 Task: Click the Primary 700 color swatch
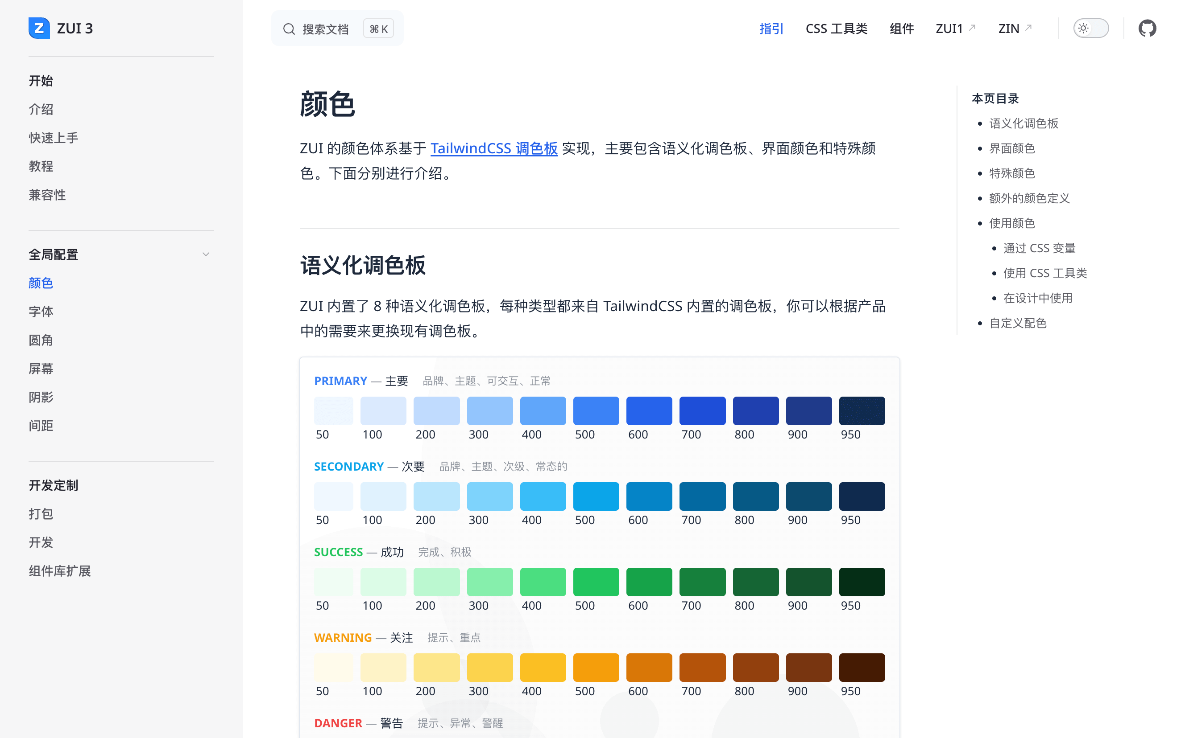tap(702, 410)
